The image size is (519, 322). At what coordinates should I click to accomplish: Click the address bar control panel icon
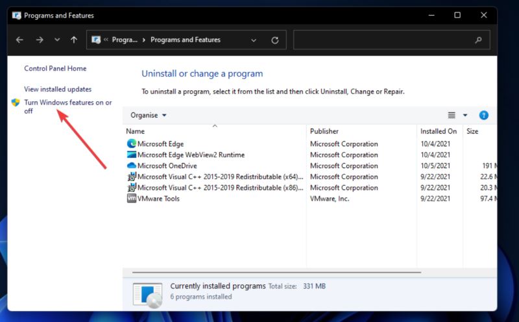pyautogui.click(x=96, y=40)
